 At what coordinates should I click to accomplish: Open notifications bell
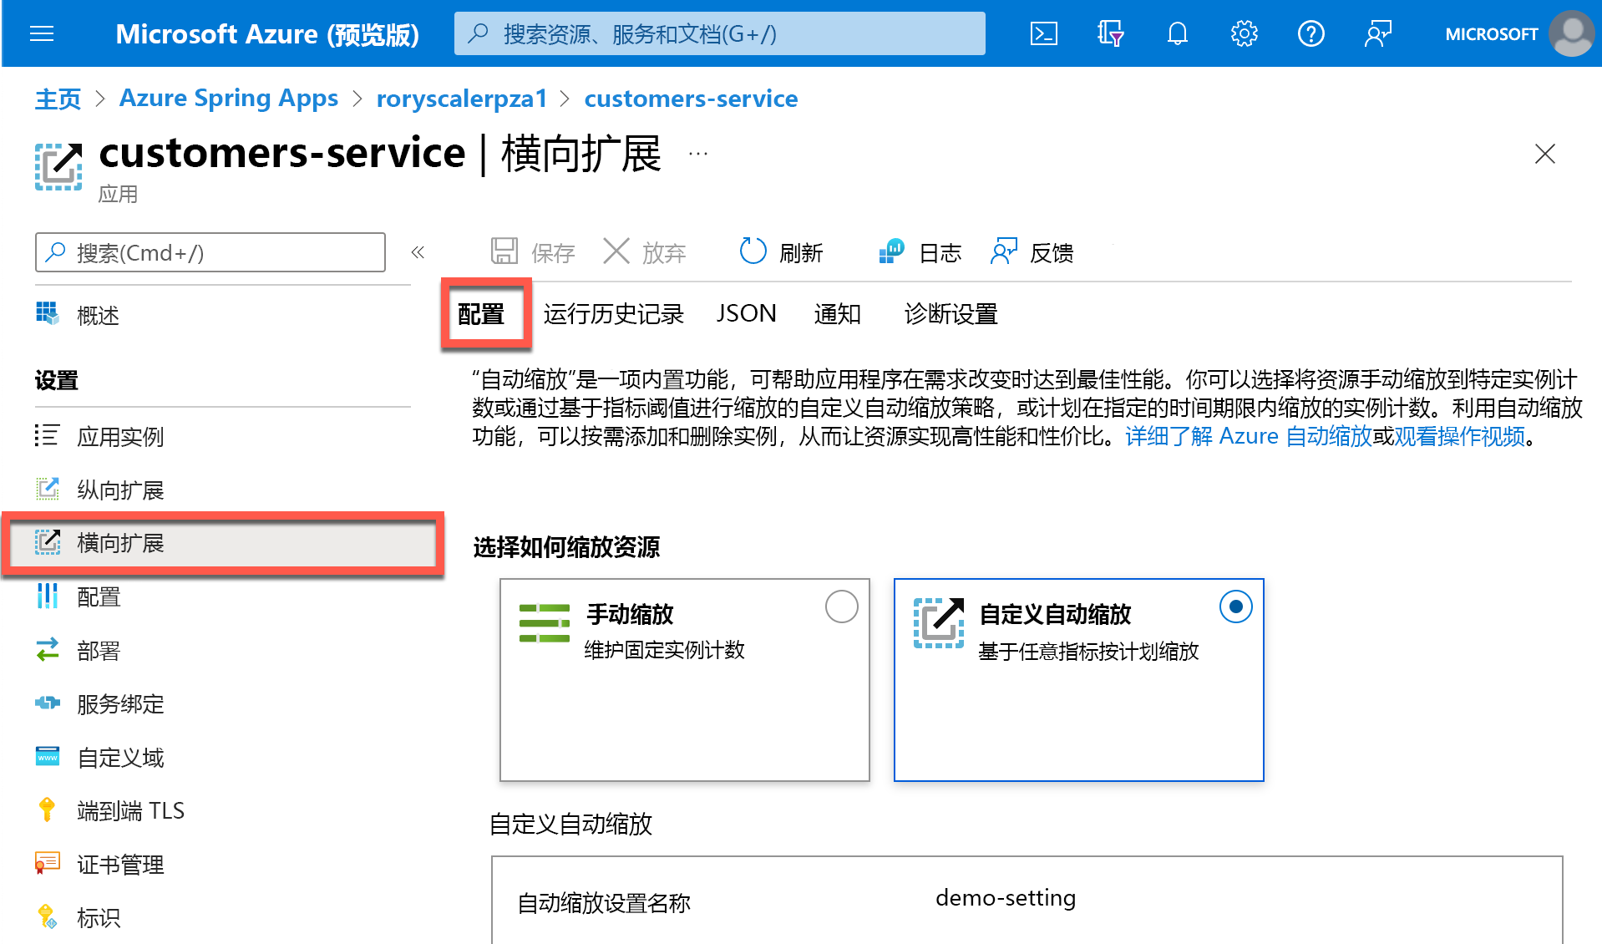coord(1178,33)
